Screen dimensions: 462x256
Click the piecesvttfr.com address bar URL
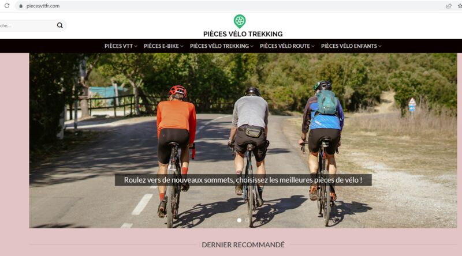pos(43,6)
